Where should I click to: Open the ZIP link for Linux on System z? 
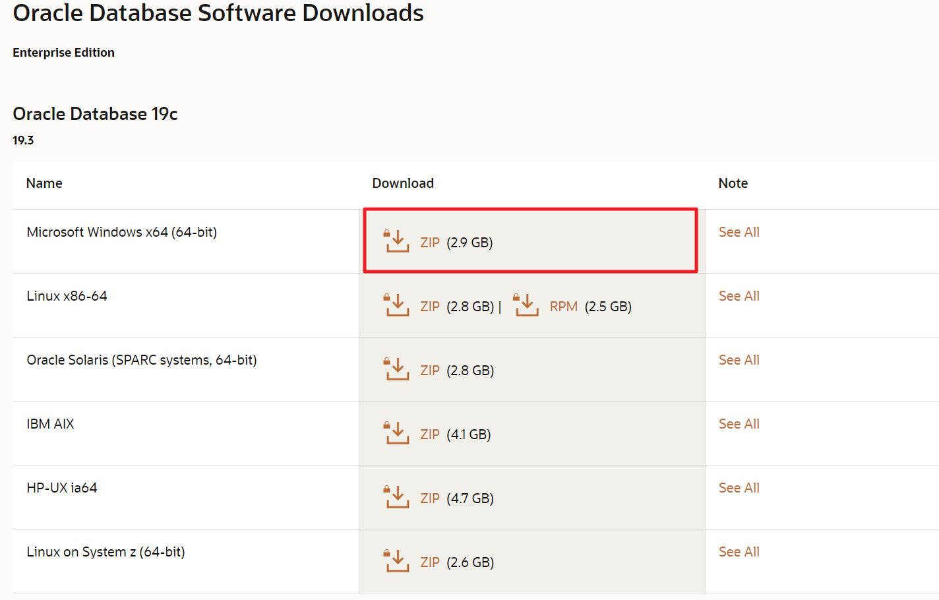tap(430, 562)
